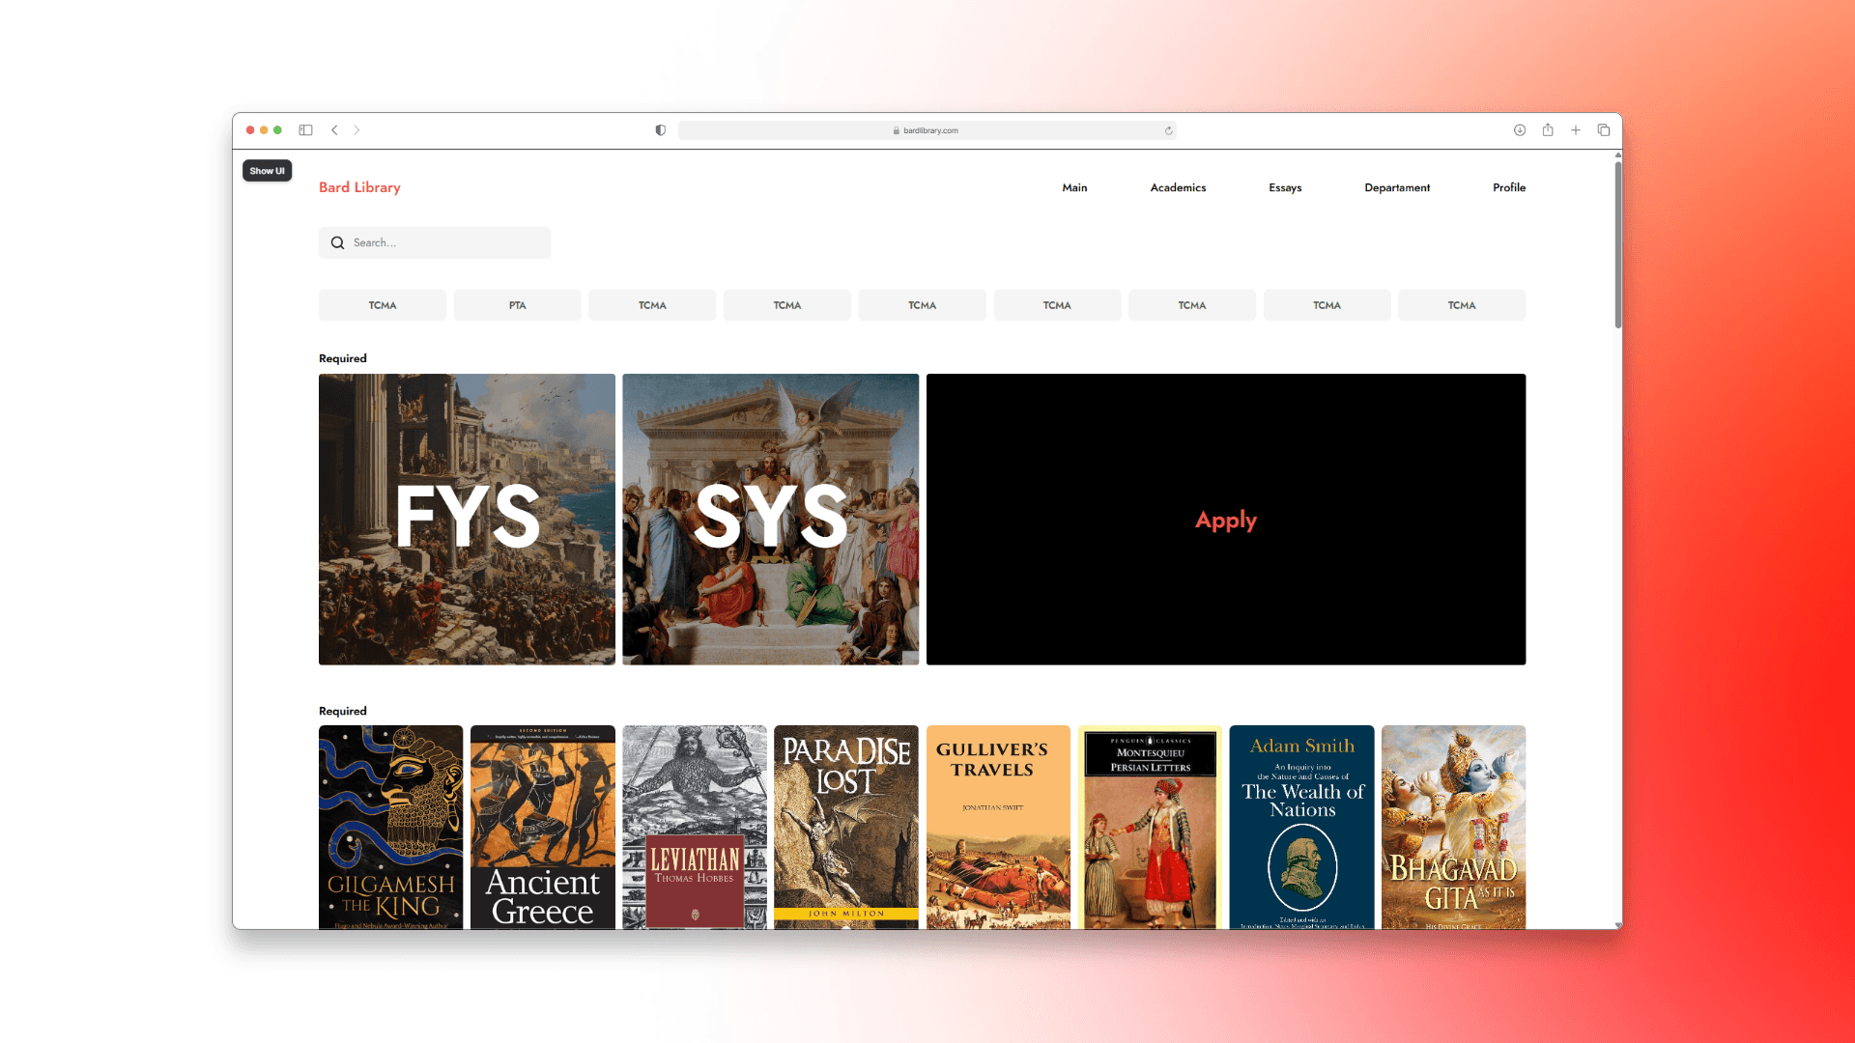Open the privacy shield report icon
1855x1043 pixels.
tap(661, 130)
